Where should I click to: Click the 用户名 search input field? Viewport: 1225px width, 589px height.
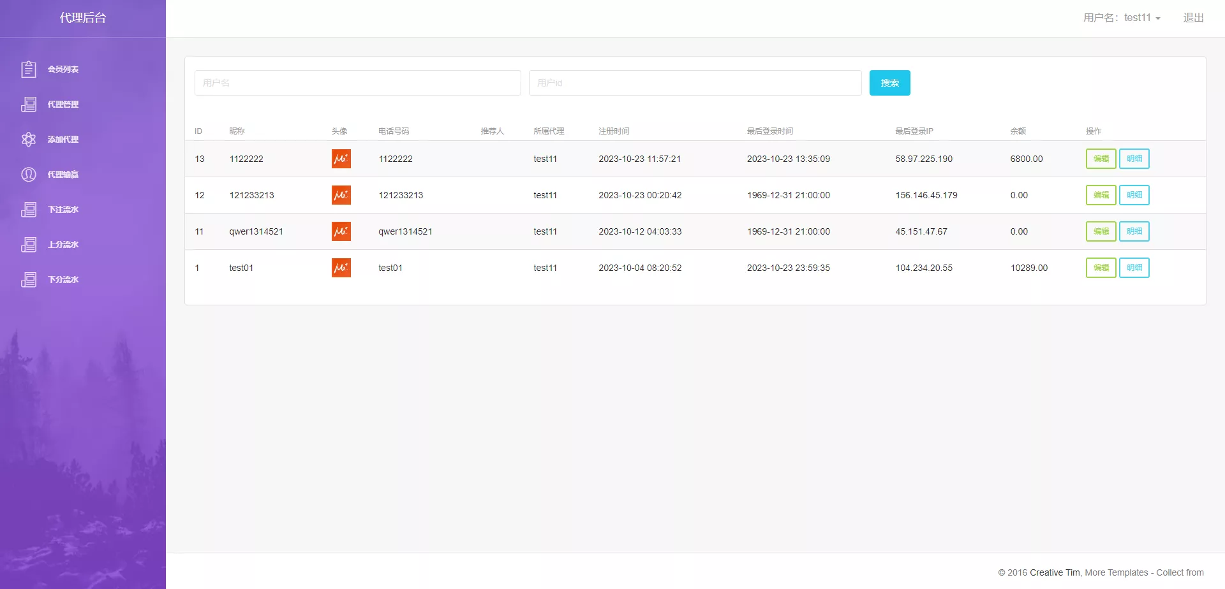(x=357, y=83)
